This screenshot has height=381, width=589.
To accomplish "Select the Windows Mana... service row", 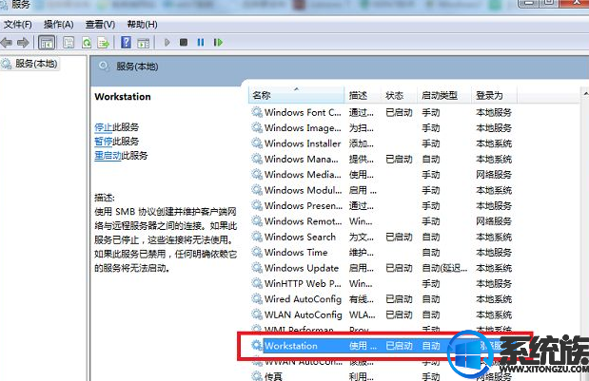I will tap(382, 159).
